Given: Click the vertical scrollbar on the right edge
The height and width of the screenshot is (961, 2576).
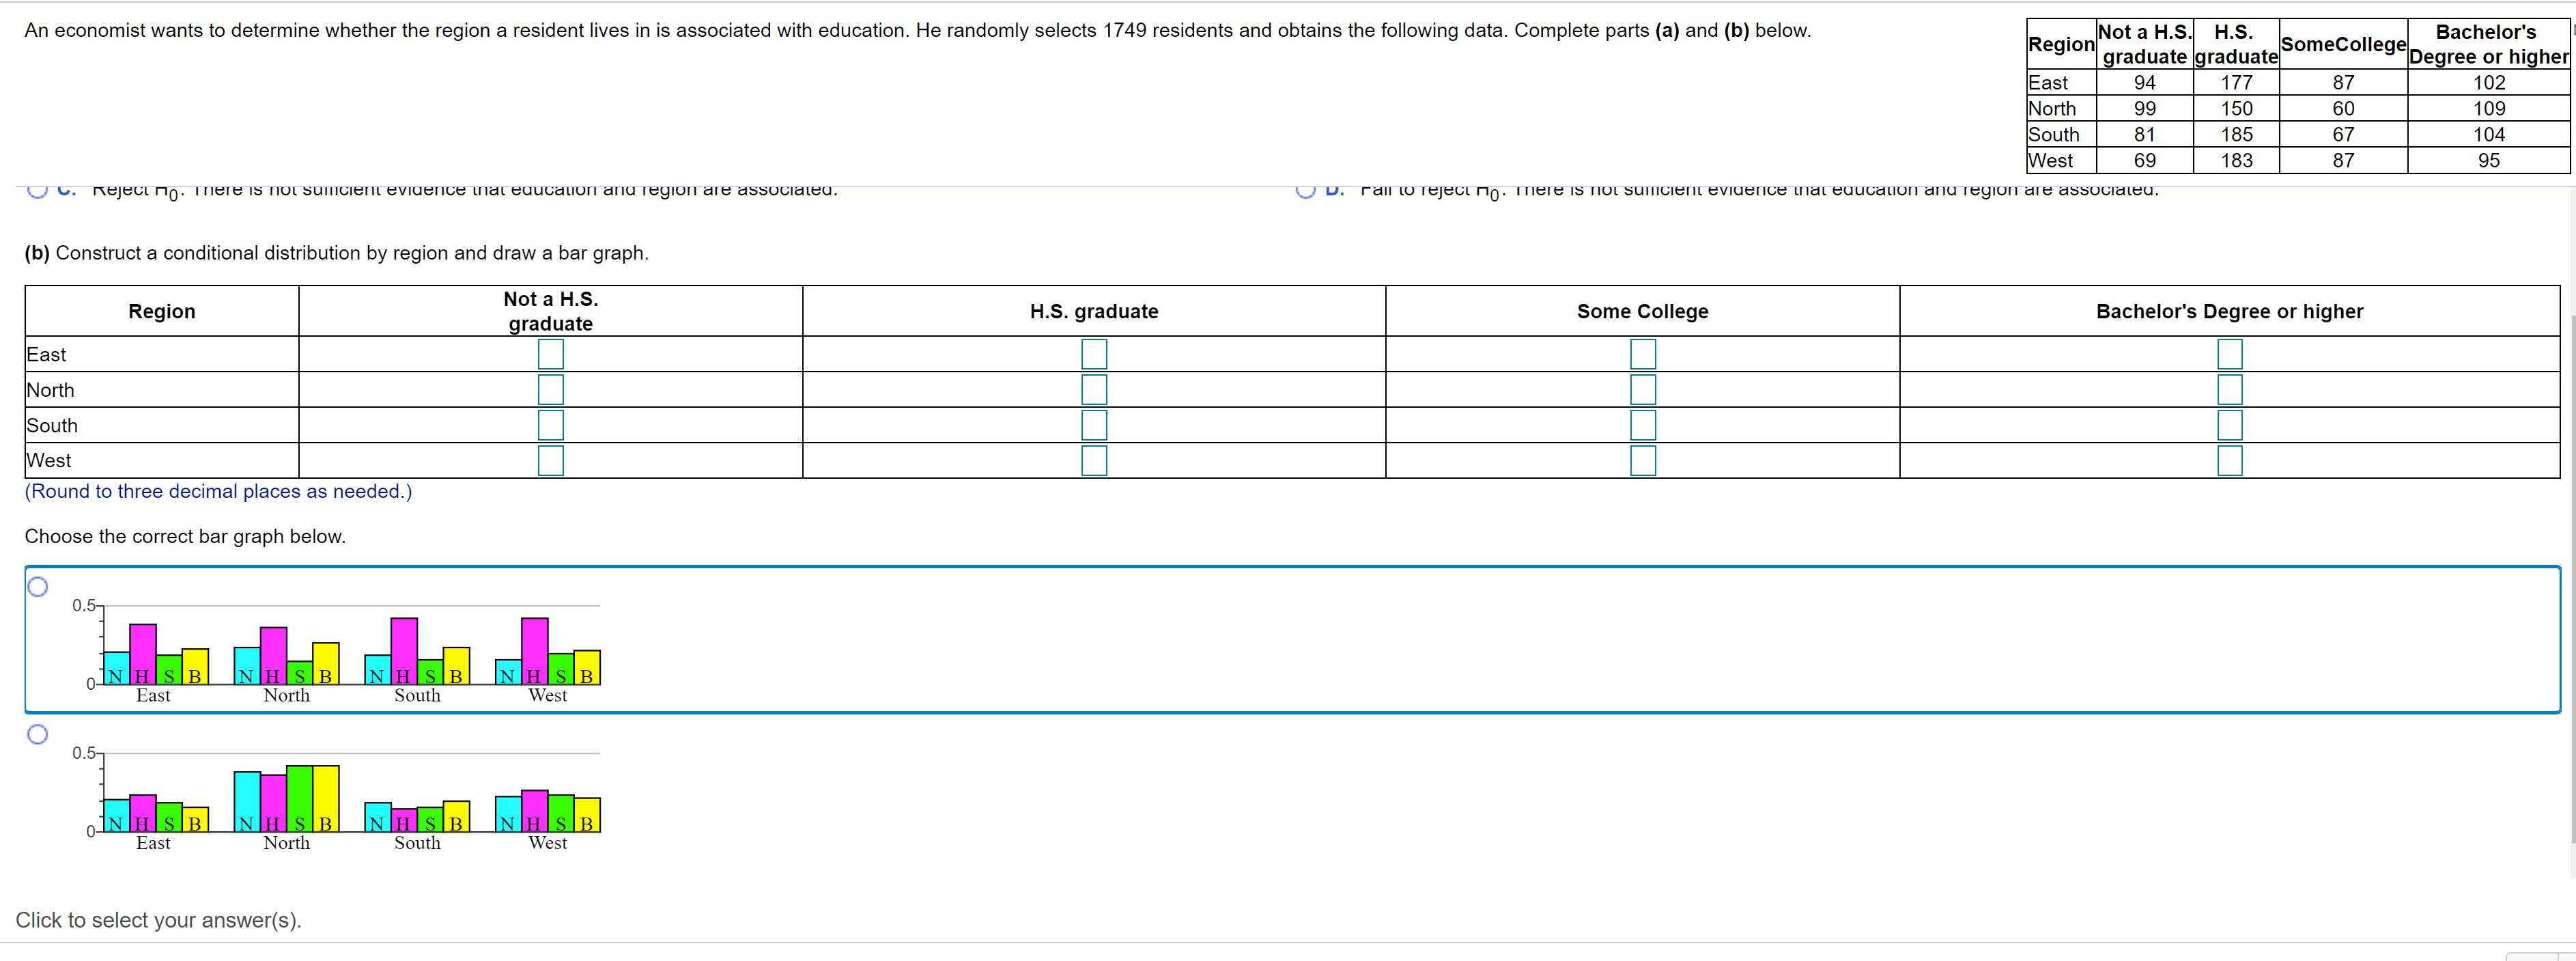Looking at the screenshot, I should point(2572,580).
